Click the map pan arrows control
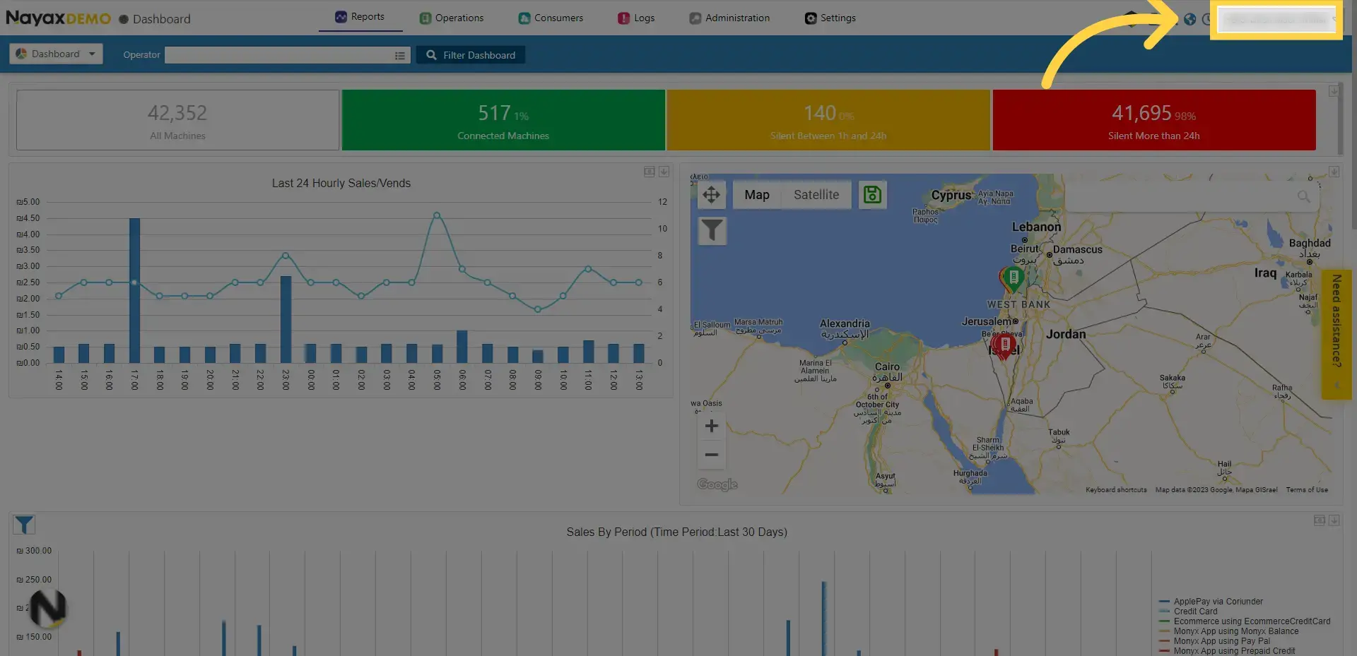The image size is (1357, 656). 712,195
